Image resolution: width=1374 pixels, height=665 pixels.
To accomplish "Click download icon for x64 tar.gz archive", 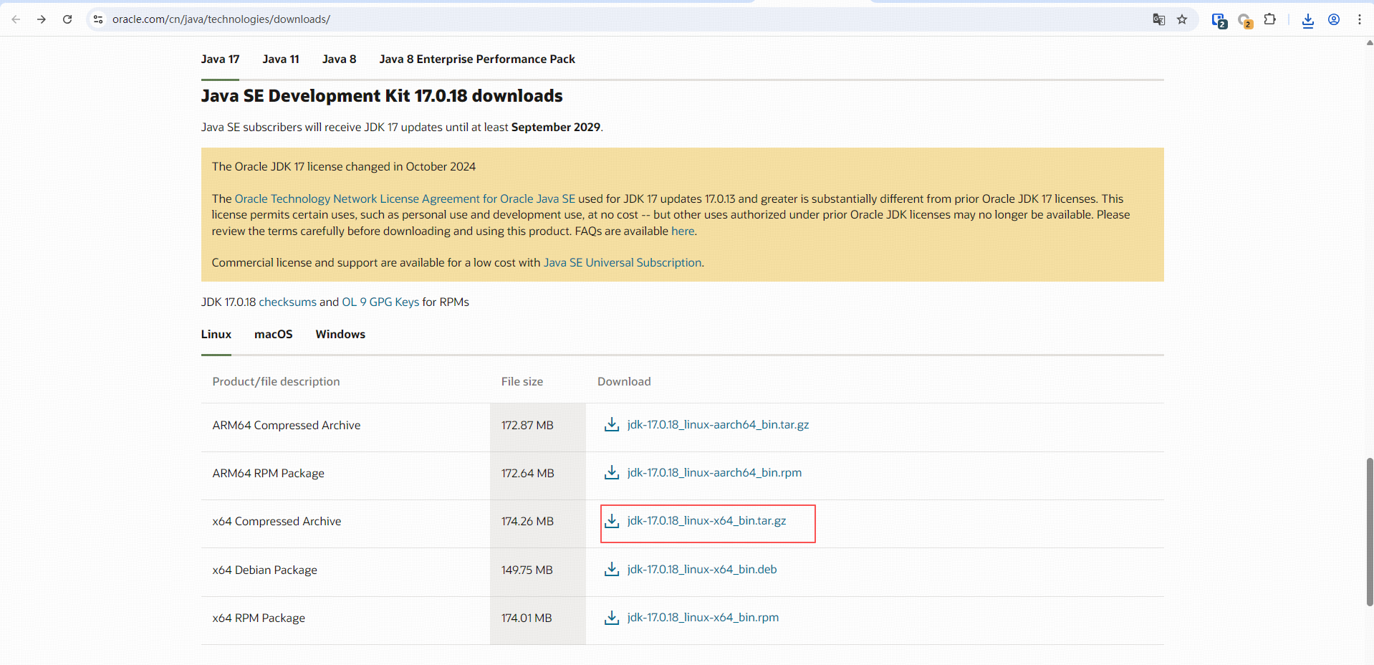I will click(x=612, y=521).
